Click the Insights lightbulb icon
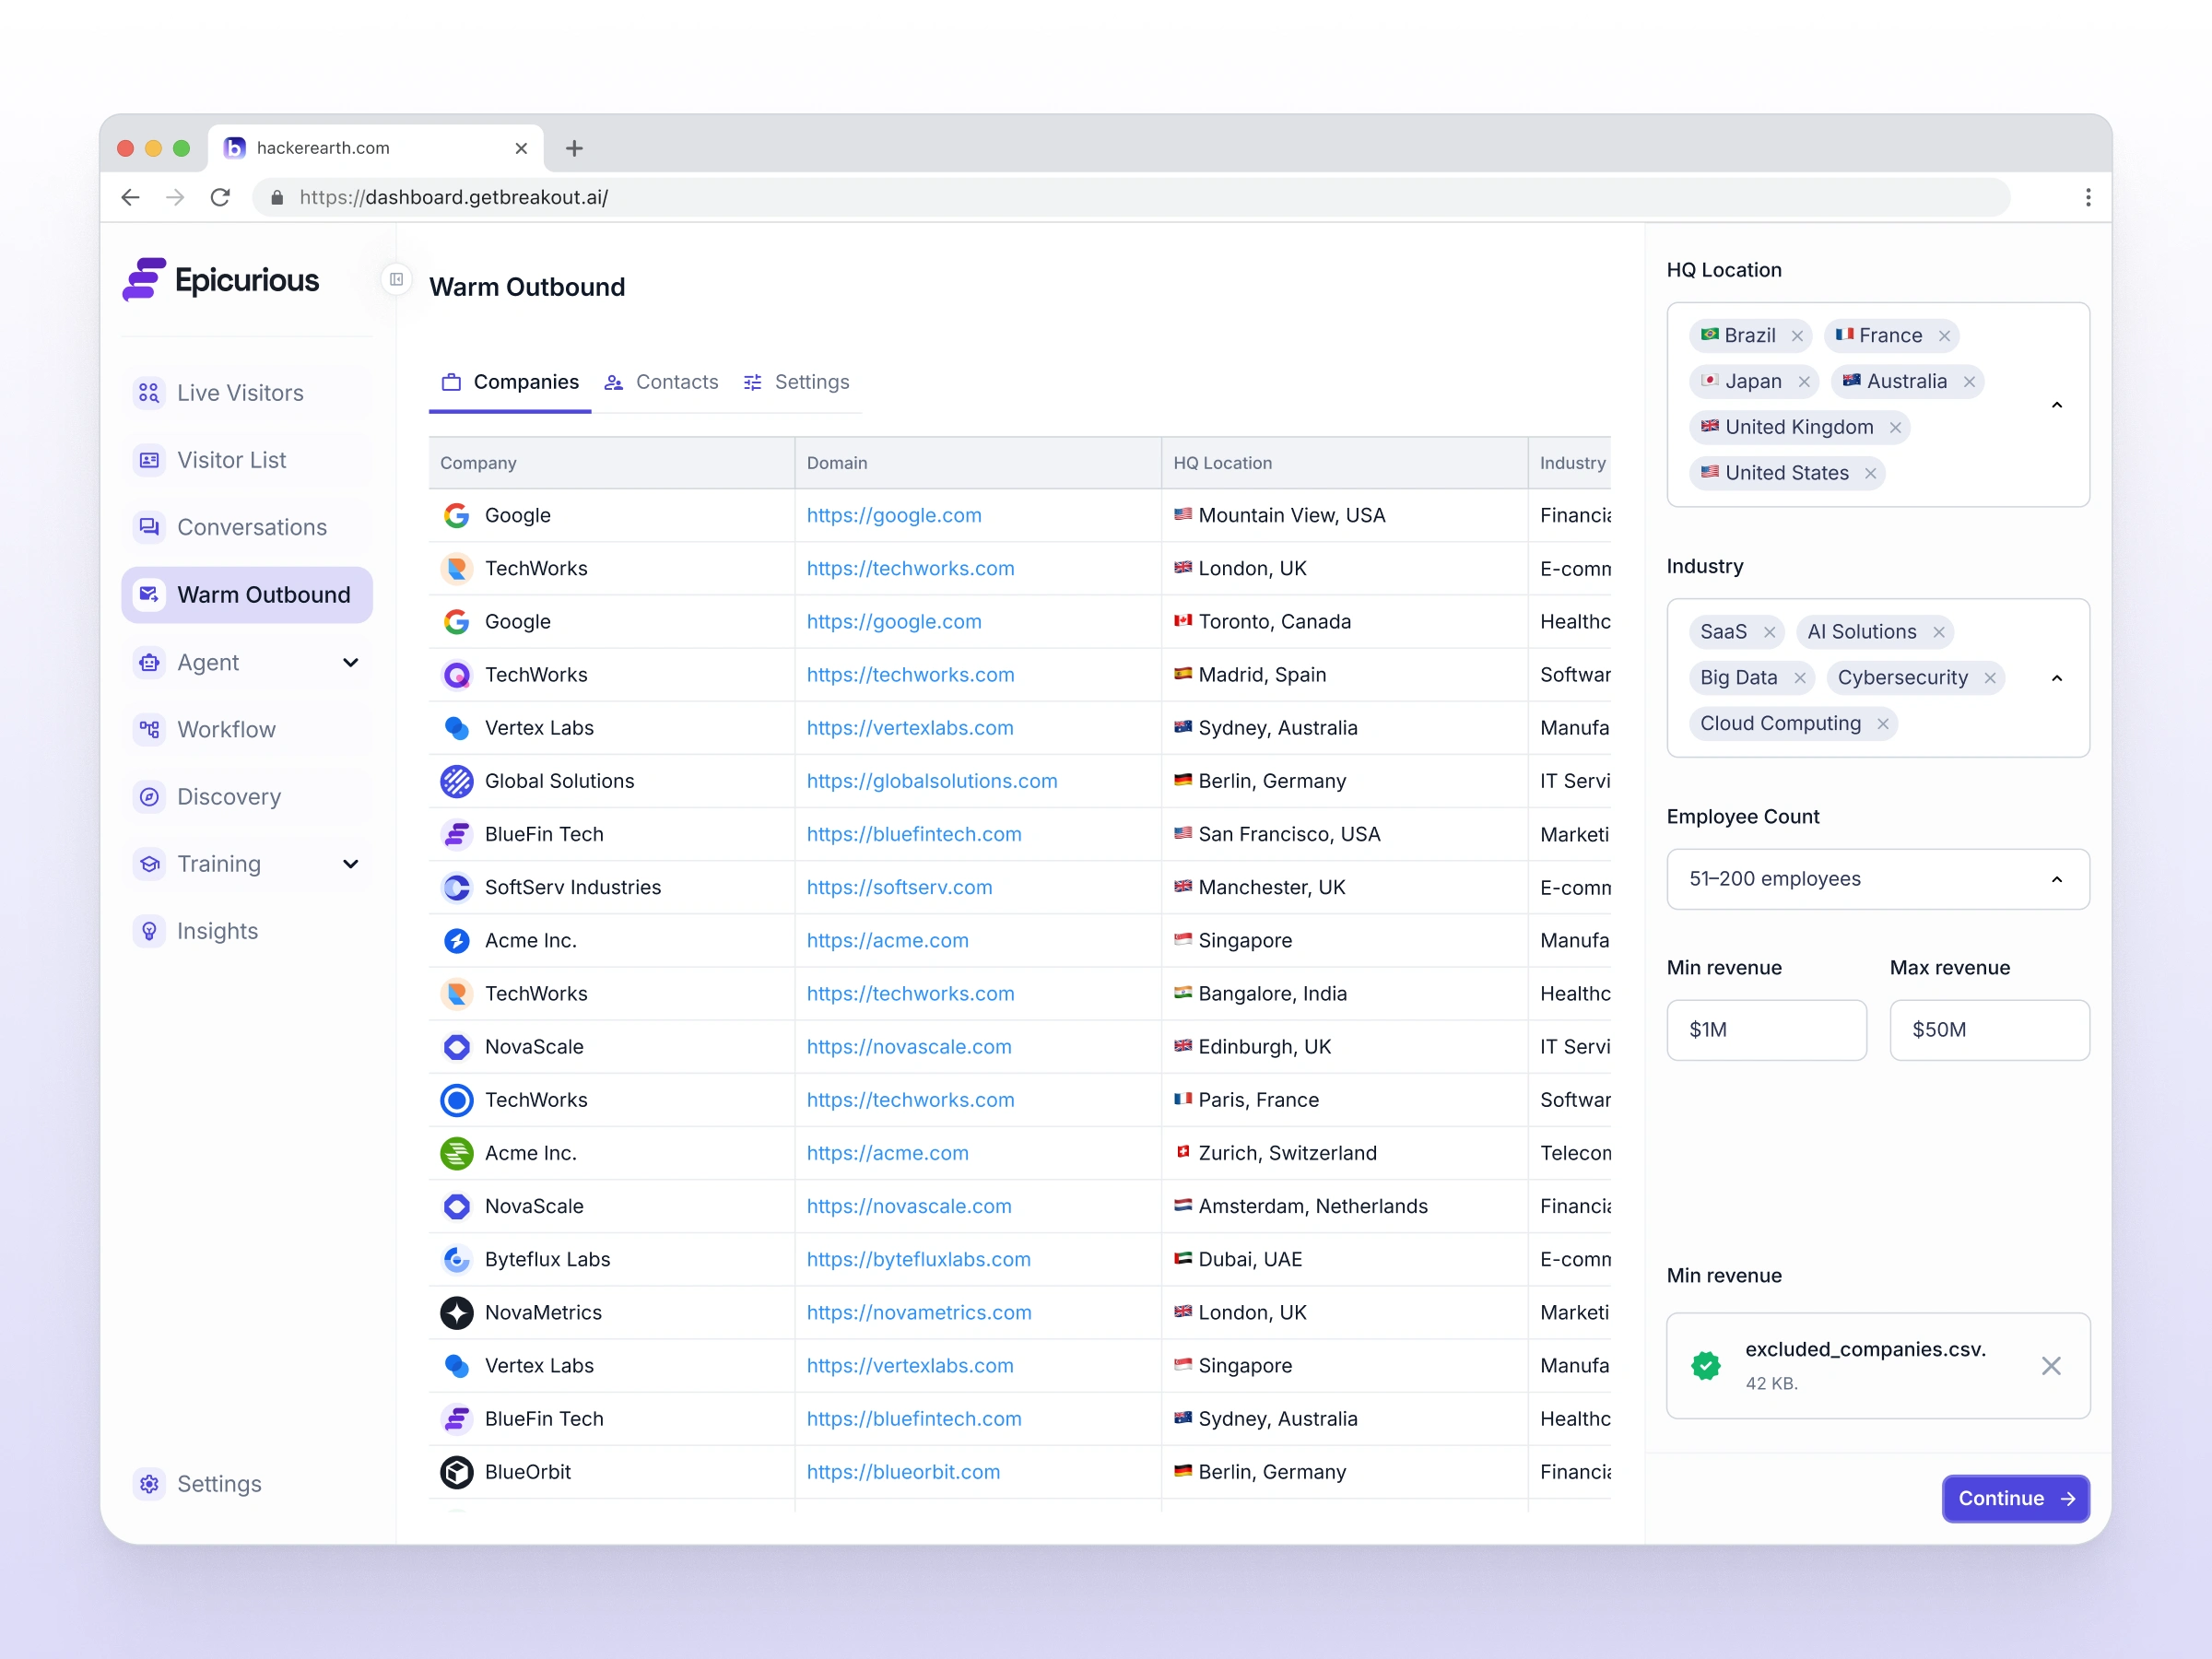 tap(149, 931)
